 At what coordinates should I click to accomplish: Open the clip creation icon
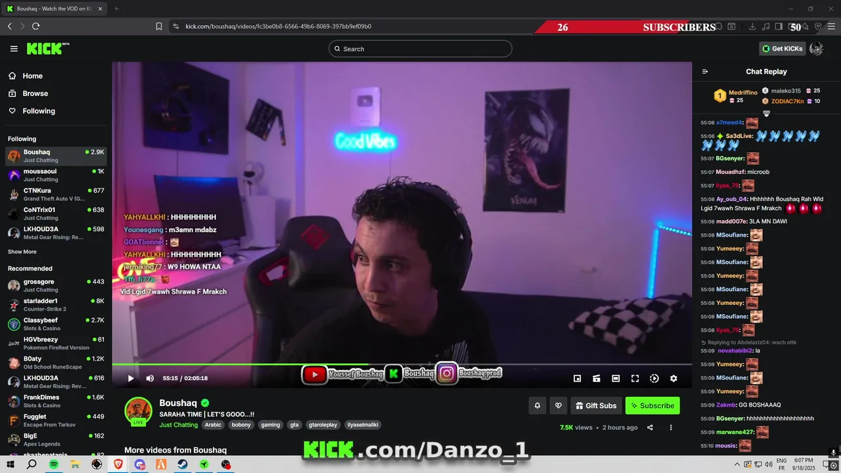click(x=597, y=378)
